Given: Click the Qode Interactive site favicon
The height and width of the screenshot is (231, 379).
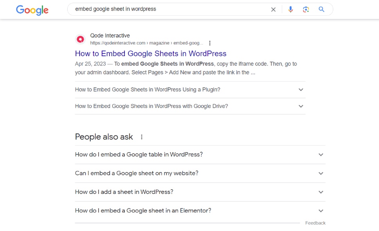Looking at the screenshot, I should pos(80,39).
